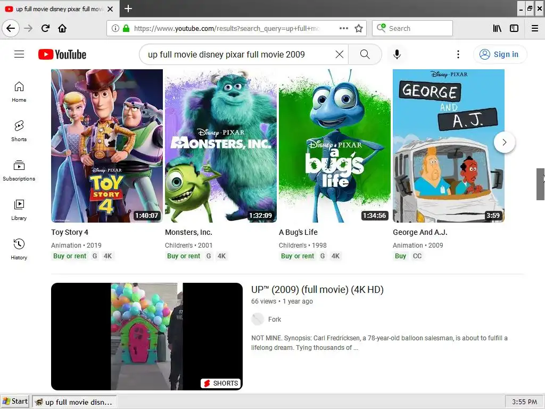Screen dimensions: 545x409
Task: Click '66 views • 1 year ago' text
Action: (282, 301)
